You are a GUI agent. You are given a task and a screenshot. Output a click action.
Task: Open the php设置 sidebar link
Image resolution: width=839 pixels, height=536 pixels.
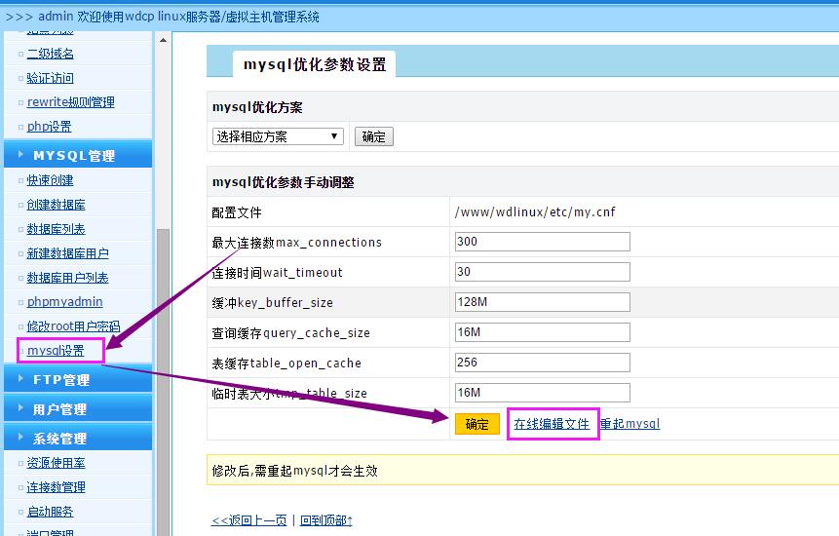(50, 127)
